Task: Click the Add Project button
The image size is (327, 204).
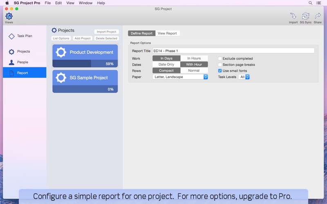Action: (83, 38)
